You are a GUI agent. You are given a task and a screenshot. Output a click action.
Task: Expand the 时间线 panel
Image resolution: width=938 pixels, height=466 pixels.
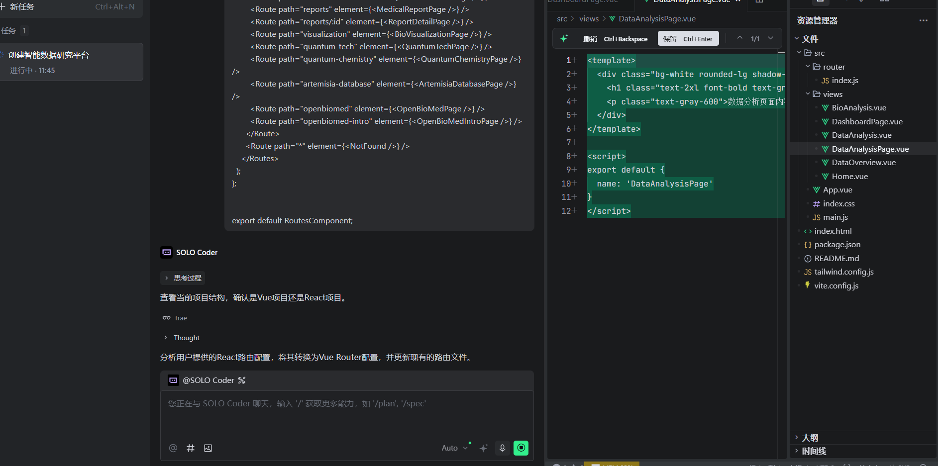(x=863, y=451)
